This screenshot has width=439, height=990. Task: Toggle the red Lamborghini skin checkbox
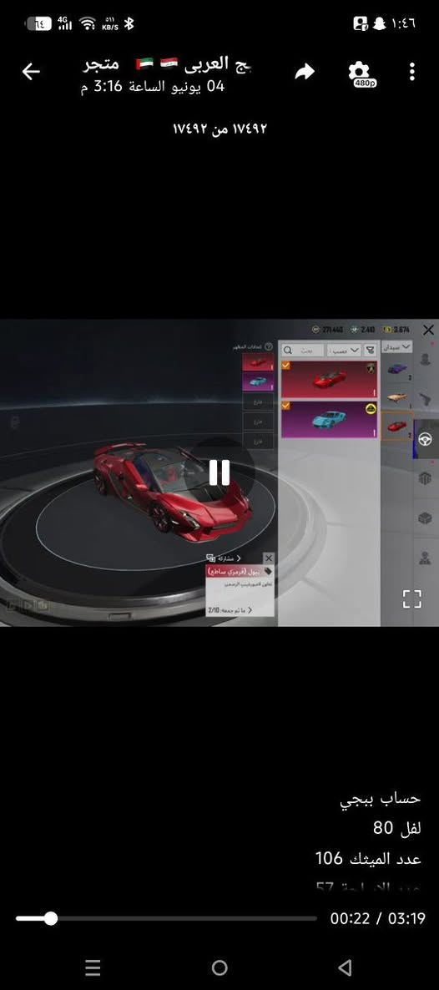pos(286,366)
